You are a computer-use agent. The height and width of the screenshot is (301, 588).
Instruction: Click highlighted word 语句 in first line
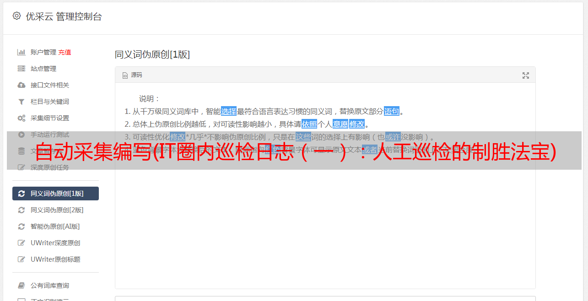(392, 111)
